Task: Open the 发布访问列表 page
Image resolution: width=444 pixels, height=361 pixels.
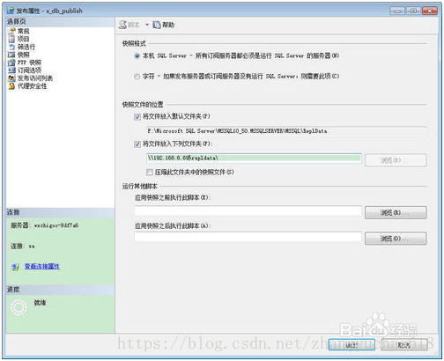Action: [35, 78]
